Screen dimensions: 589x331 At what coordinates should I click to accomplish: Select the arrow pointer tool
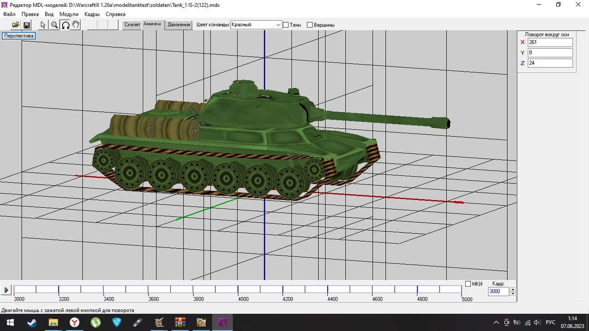tap(43, 25)
